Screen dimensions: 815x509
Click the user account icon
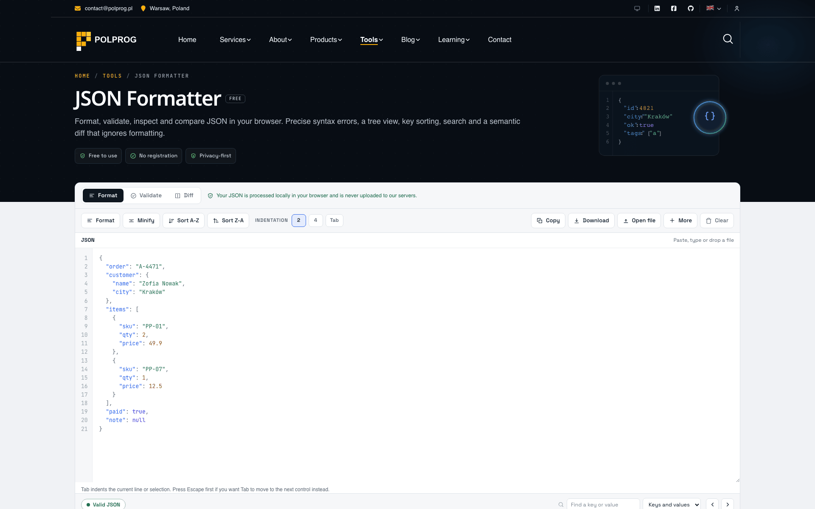(737, 8)
